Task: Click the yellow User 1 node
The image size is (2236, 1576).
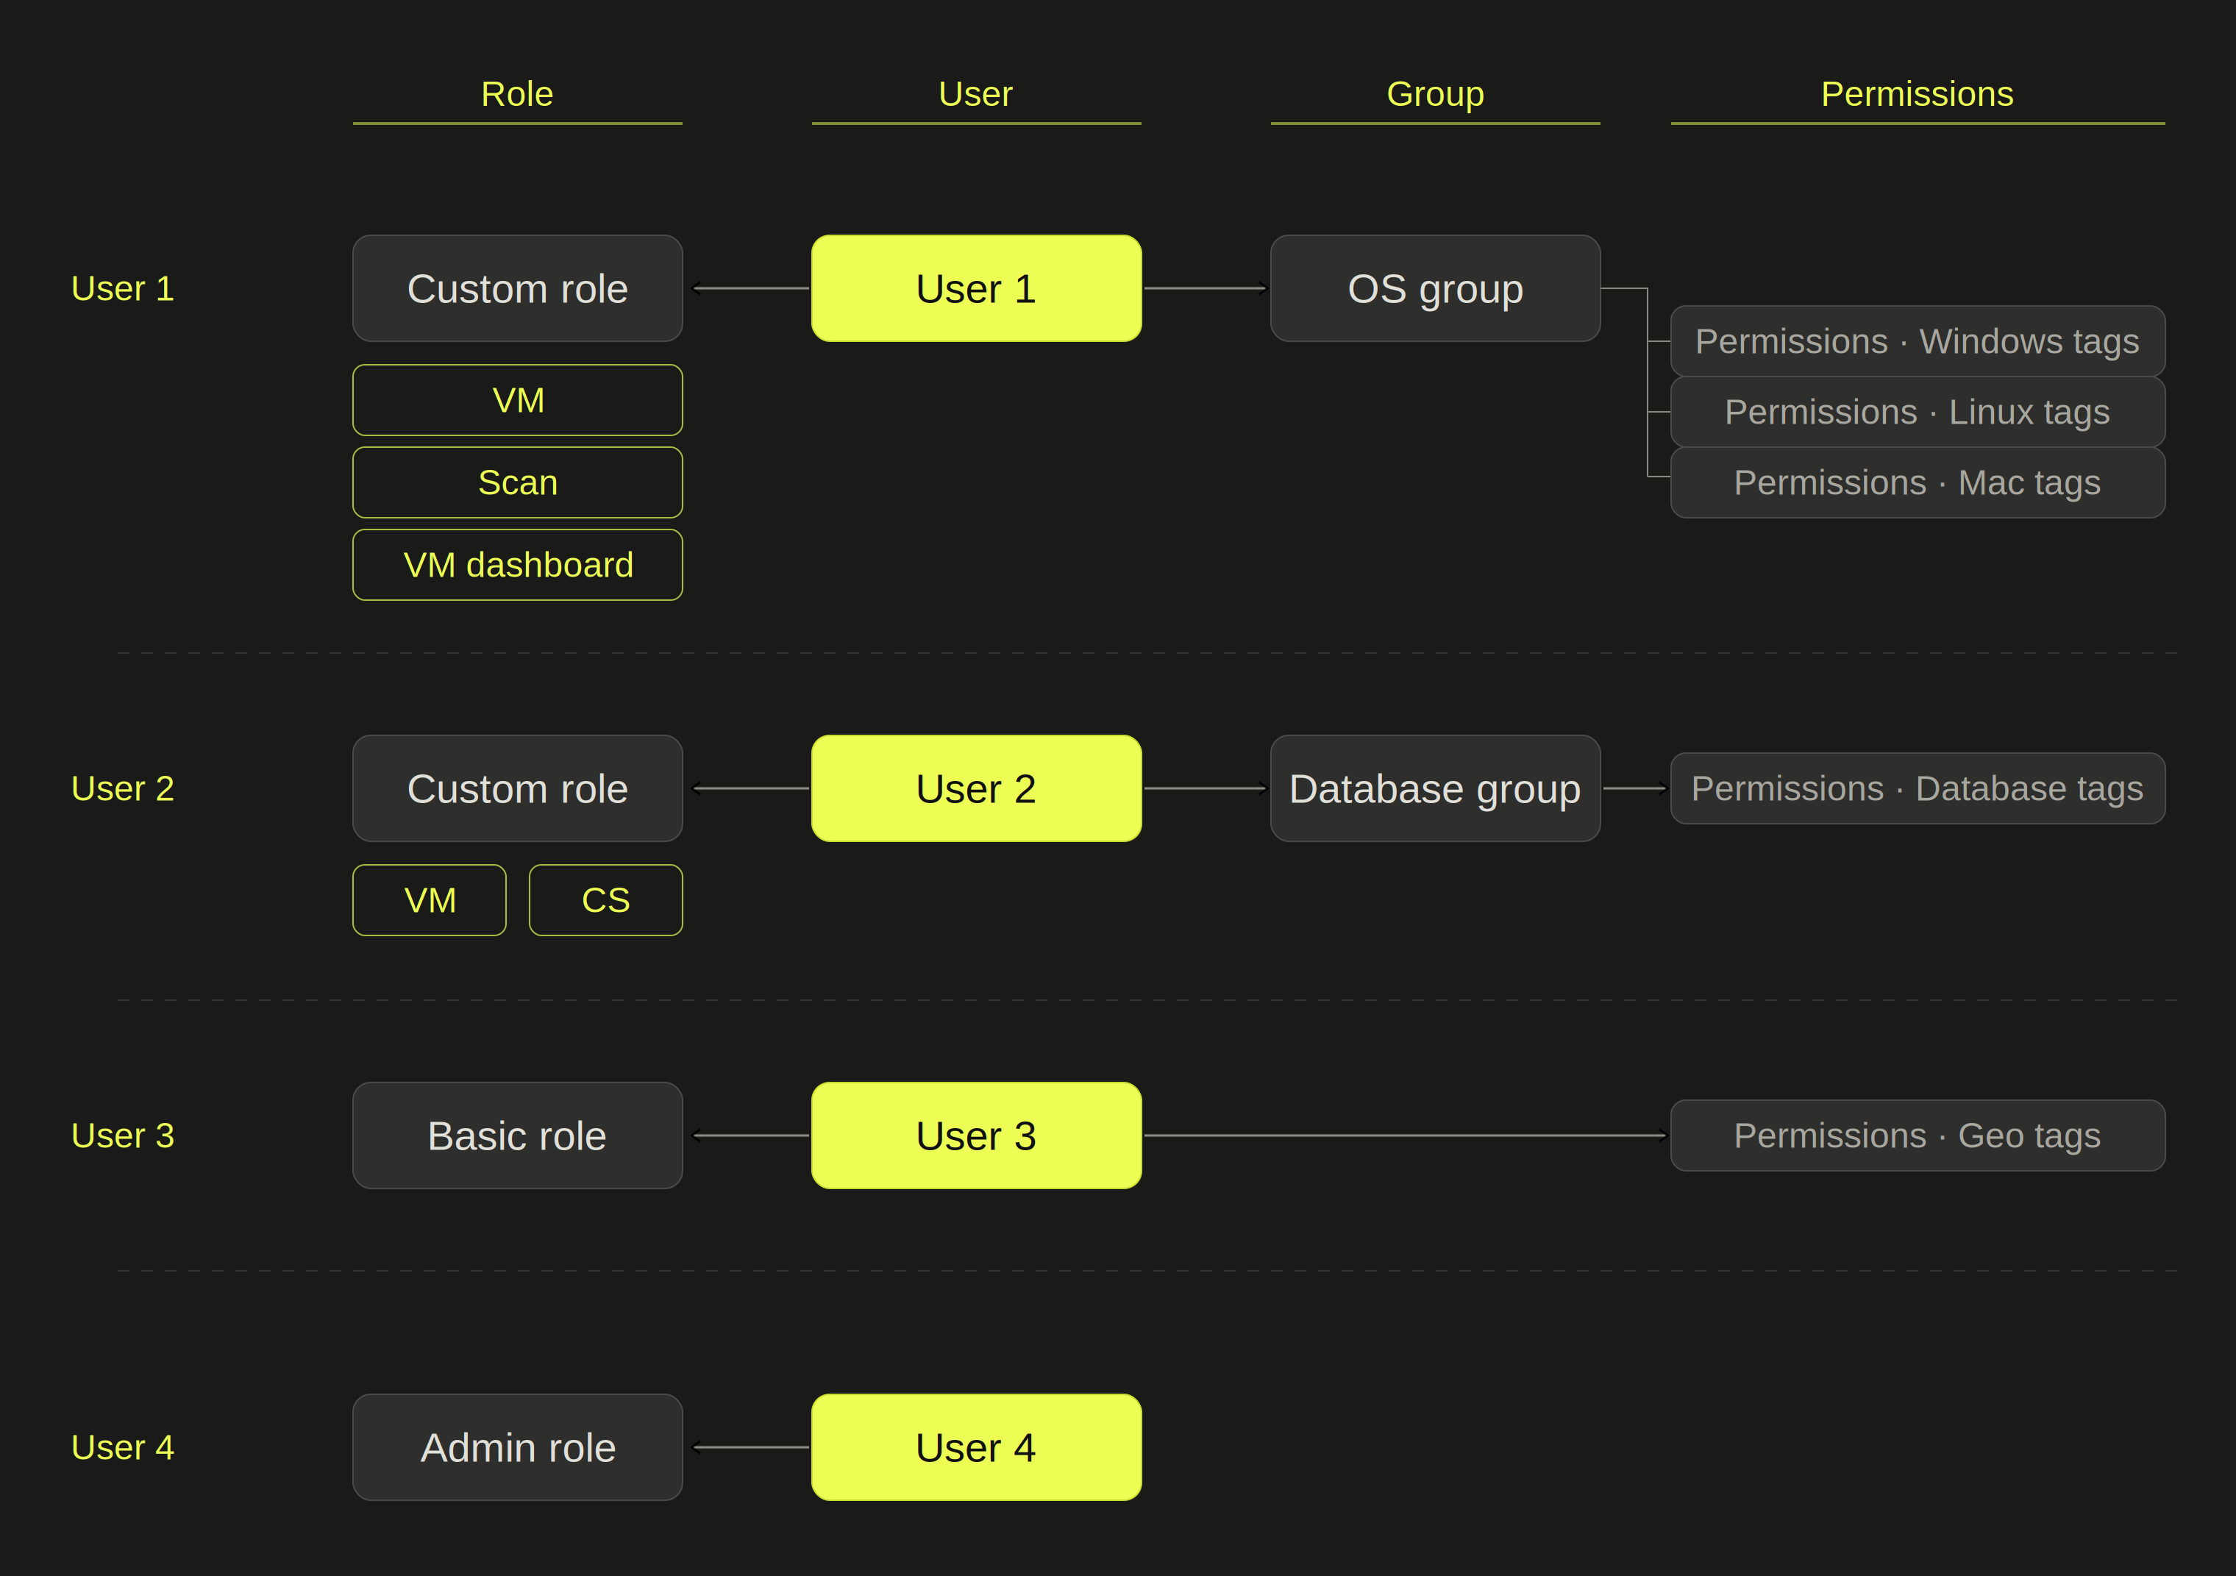Action: [x=977, y=288]
